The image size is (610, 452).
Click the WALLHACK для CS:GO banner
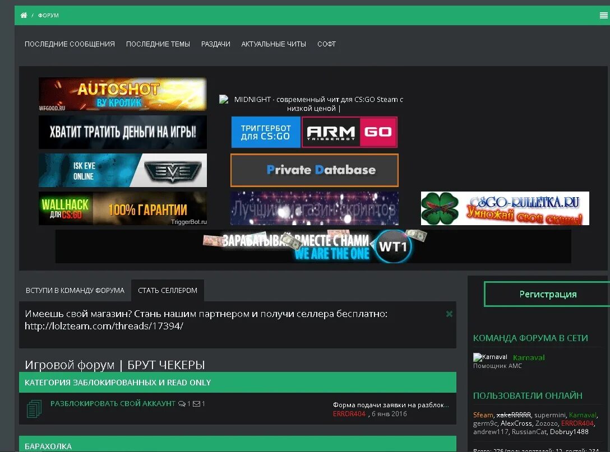point(123,208)
